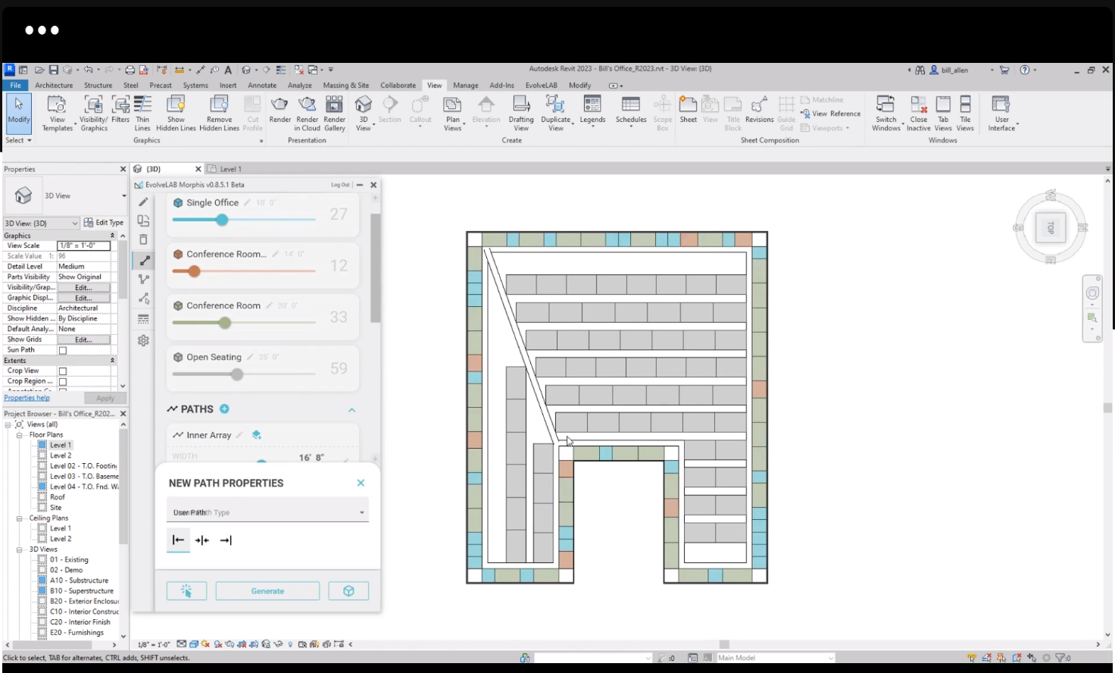The height and width of the screenshot is (673, 1115).
Task: Click the Tile Views icon
Action: tap(965, 105)
